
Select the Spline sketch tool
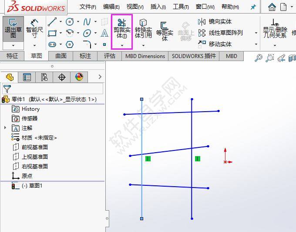(x=87, y=22)
